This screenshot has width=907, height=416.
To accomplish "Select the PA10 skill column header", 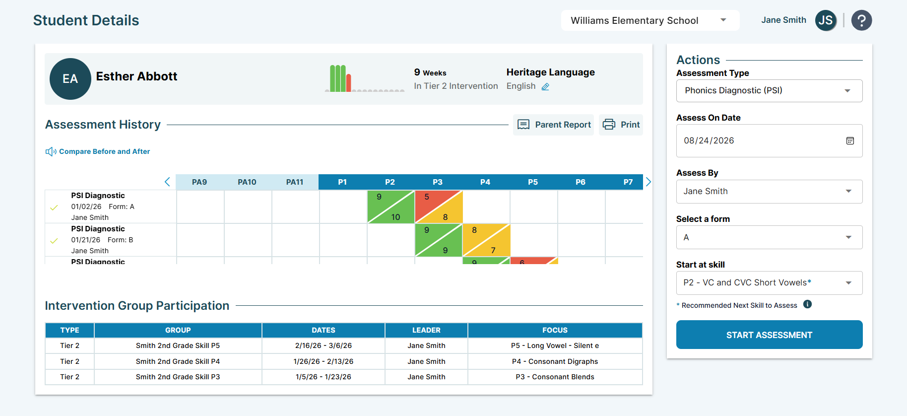I will 247,182.
